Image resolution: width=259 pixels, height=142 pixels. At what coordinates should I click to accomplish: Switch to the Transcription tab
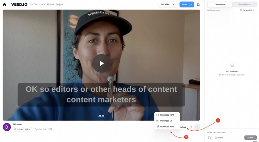pos(244,5)
